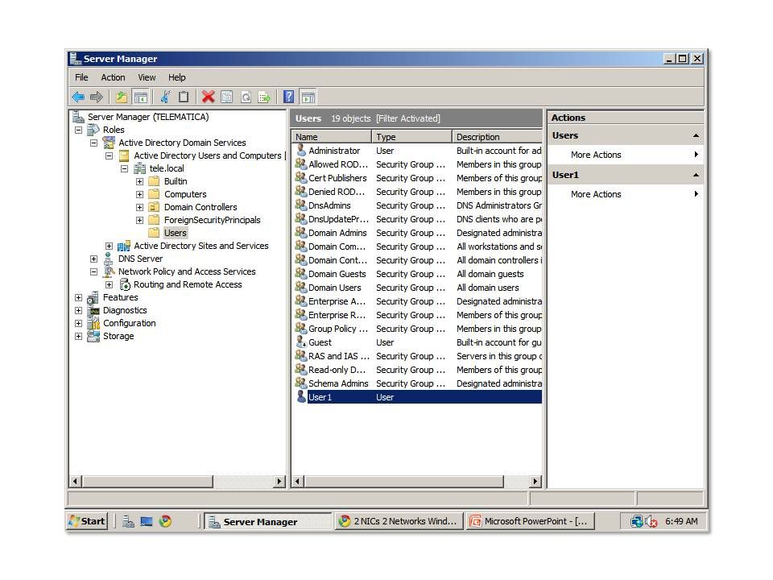Click the Start button
Viewport: 773px width, 580px height.
(87, 521)
